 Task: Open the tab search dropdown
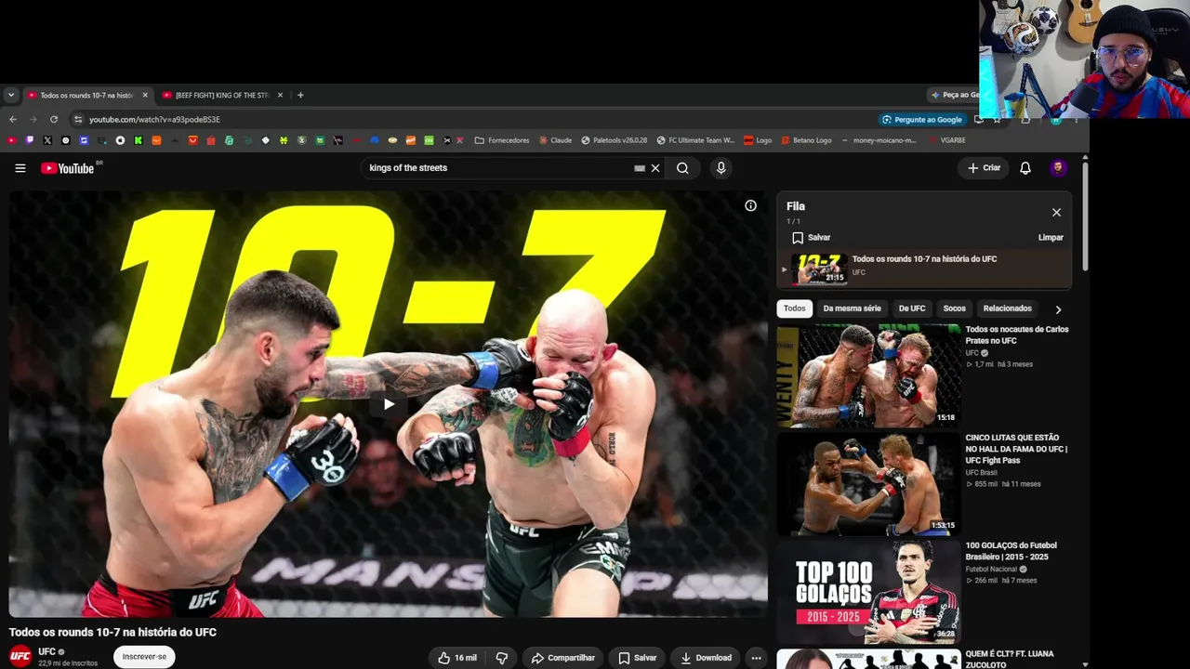click(x=10, y=95)
